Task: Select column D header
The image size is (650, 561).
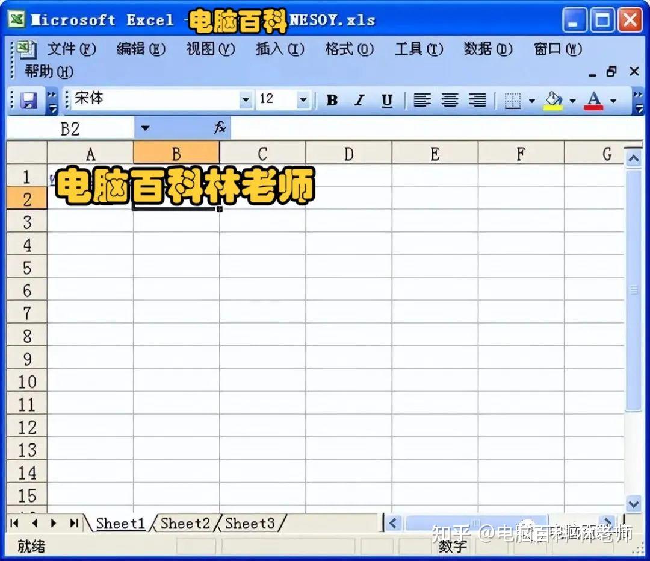Action: [348, 154]
